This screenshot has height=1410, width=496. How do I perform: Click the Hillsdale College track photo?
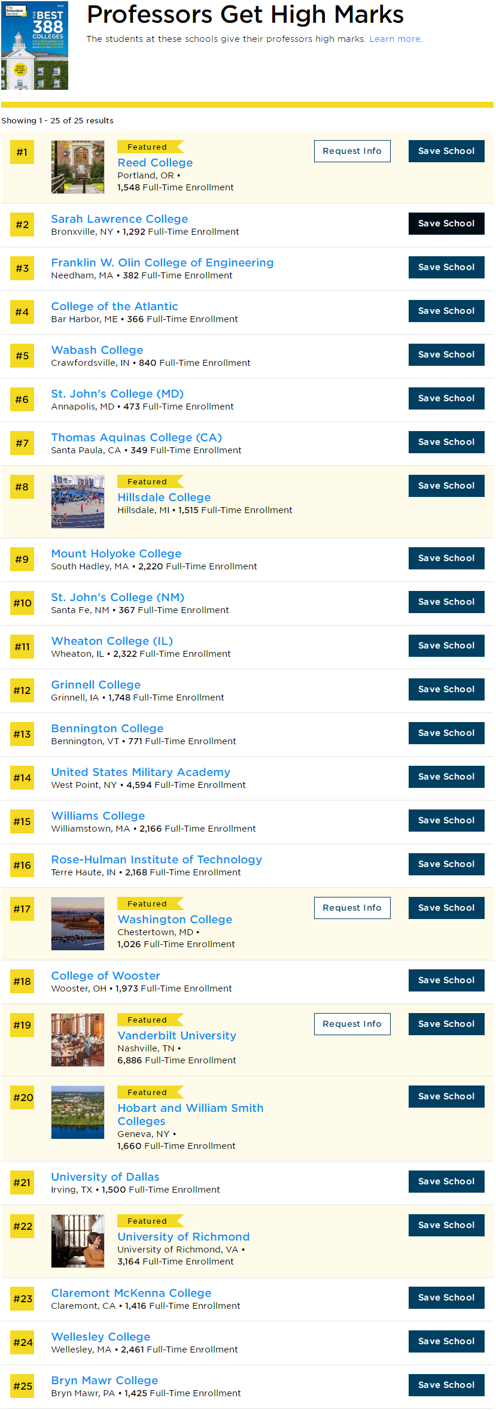78,502
